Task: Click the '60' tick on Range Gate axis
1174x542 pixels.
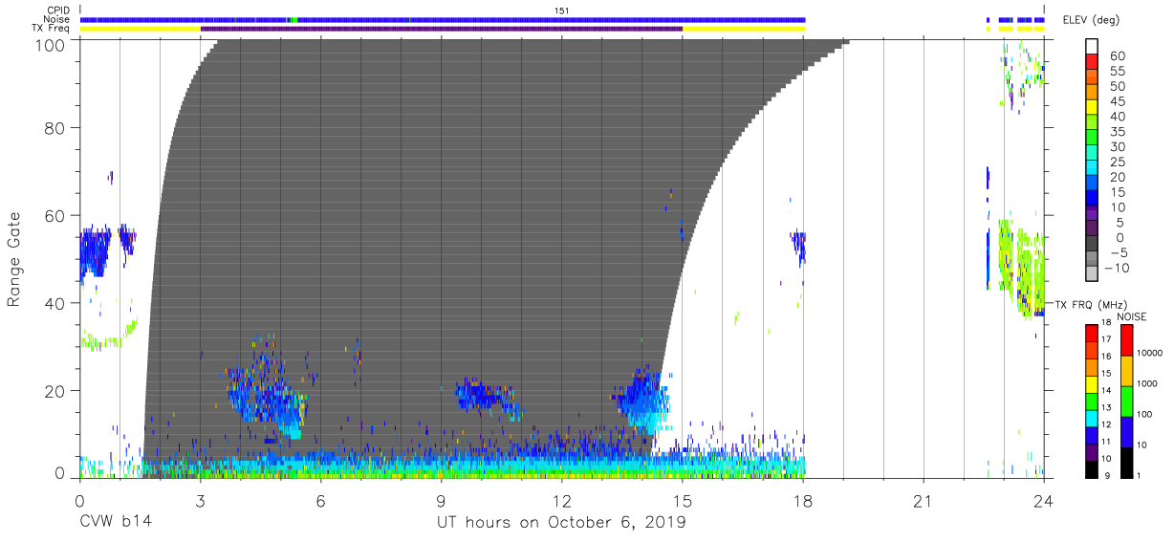Action: 54,215
